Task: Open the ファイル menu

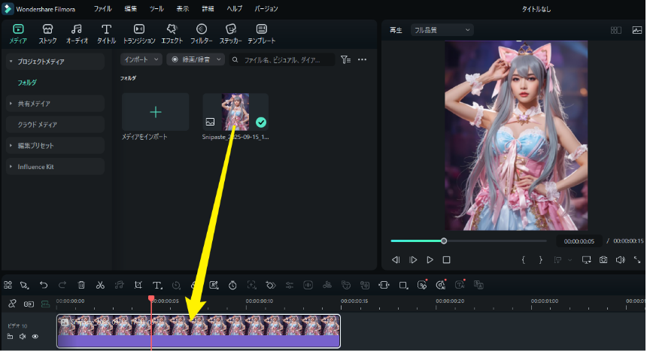Action: point(103,9)
